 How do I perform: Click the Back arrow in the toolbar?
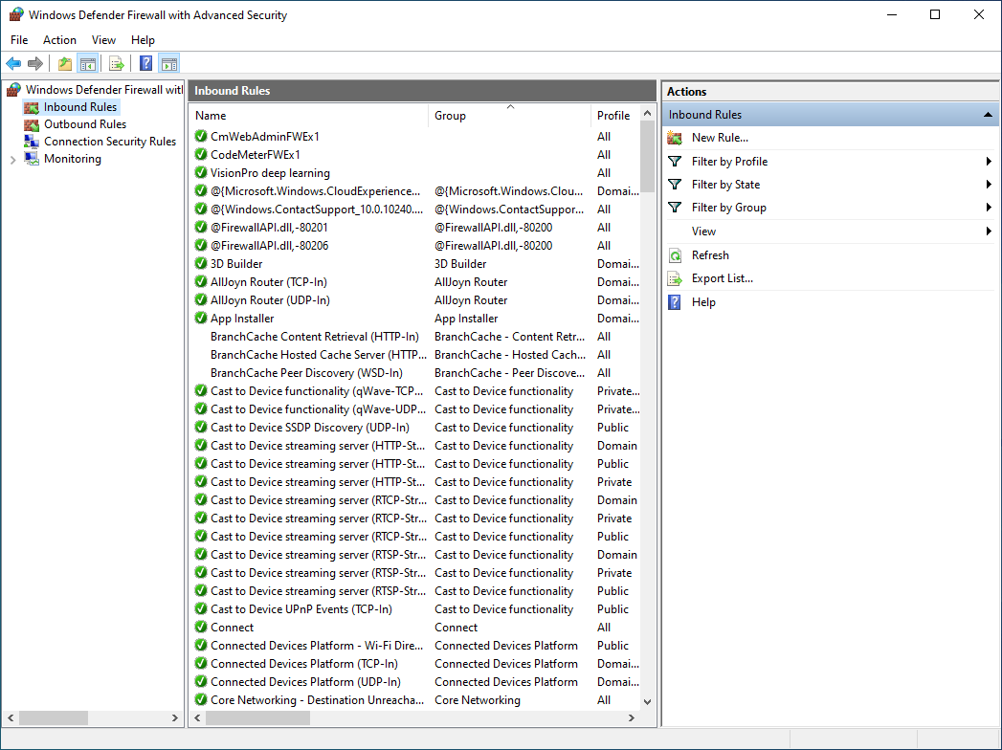(13, 64)
